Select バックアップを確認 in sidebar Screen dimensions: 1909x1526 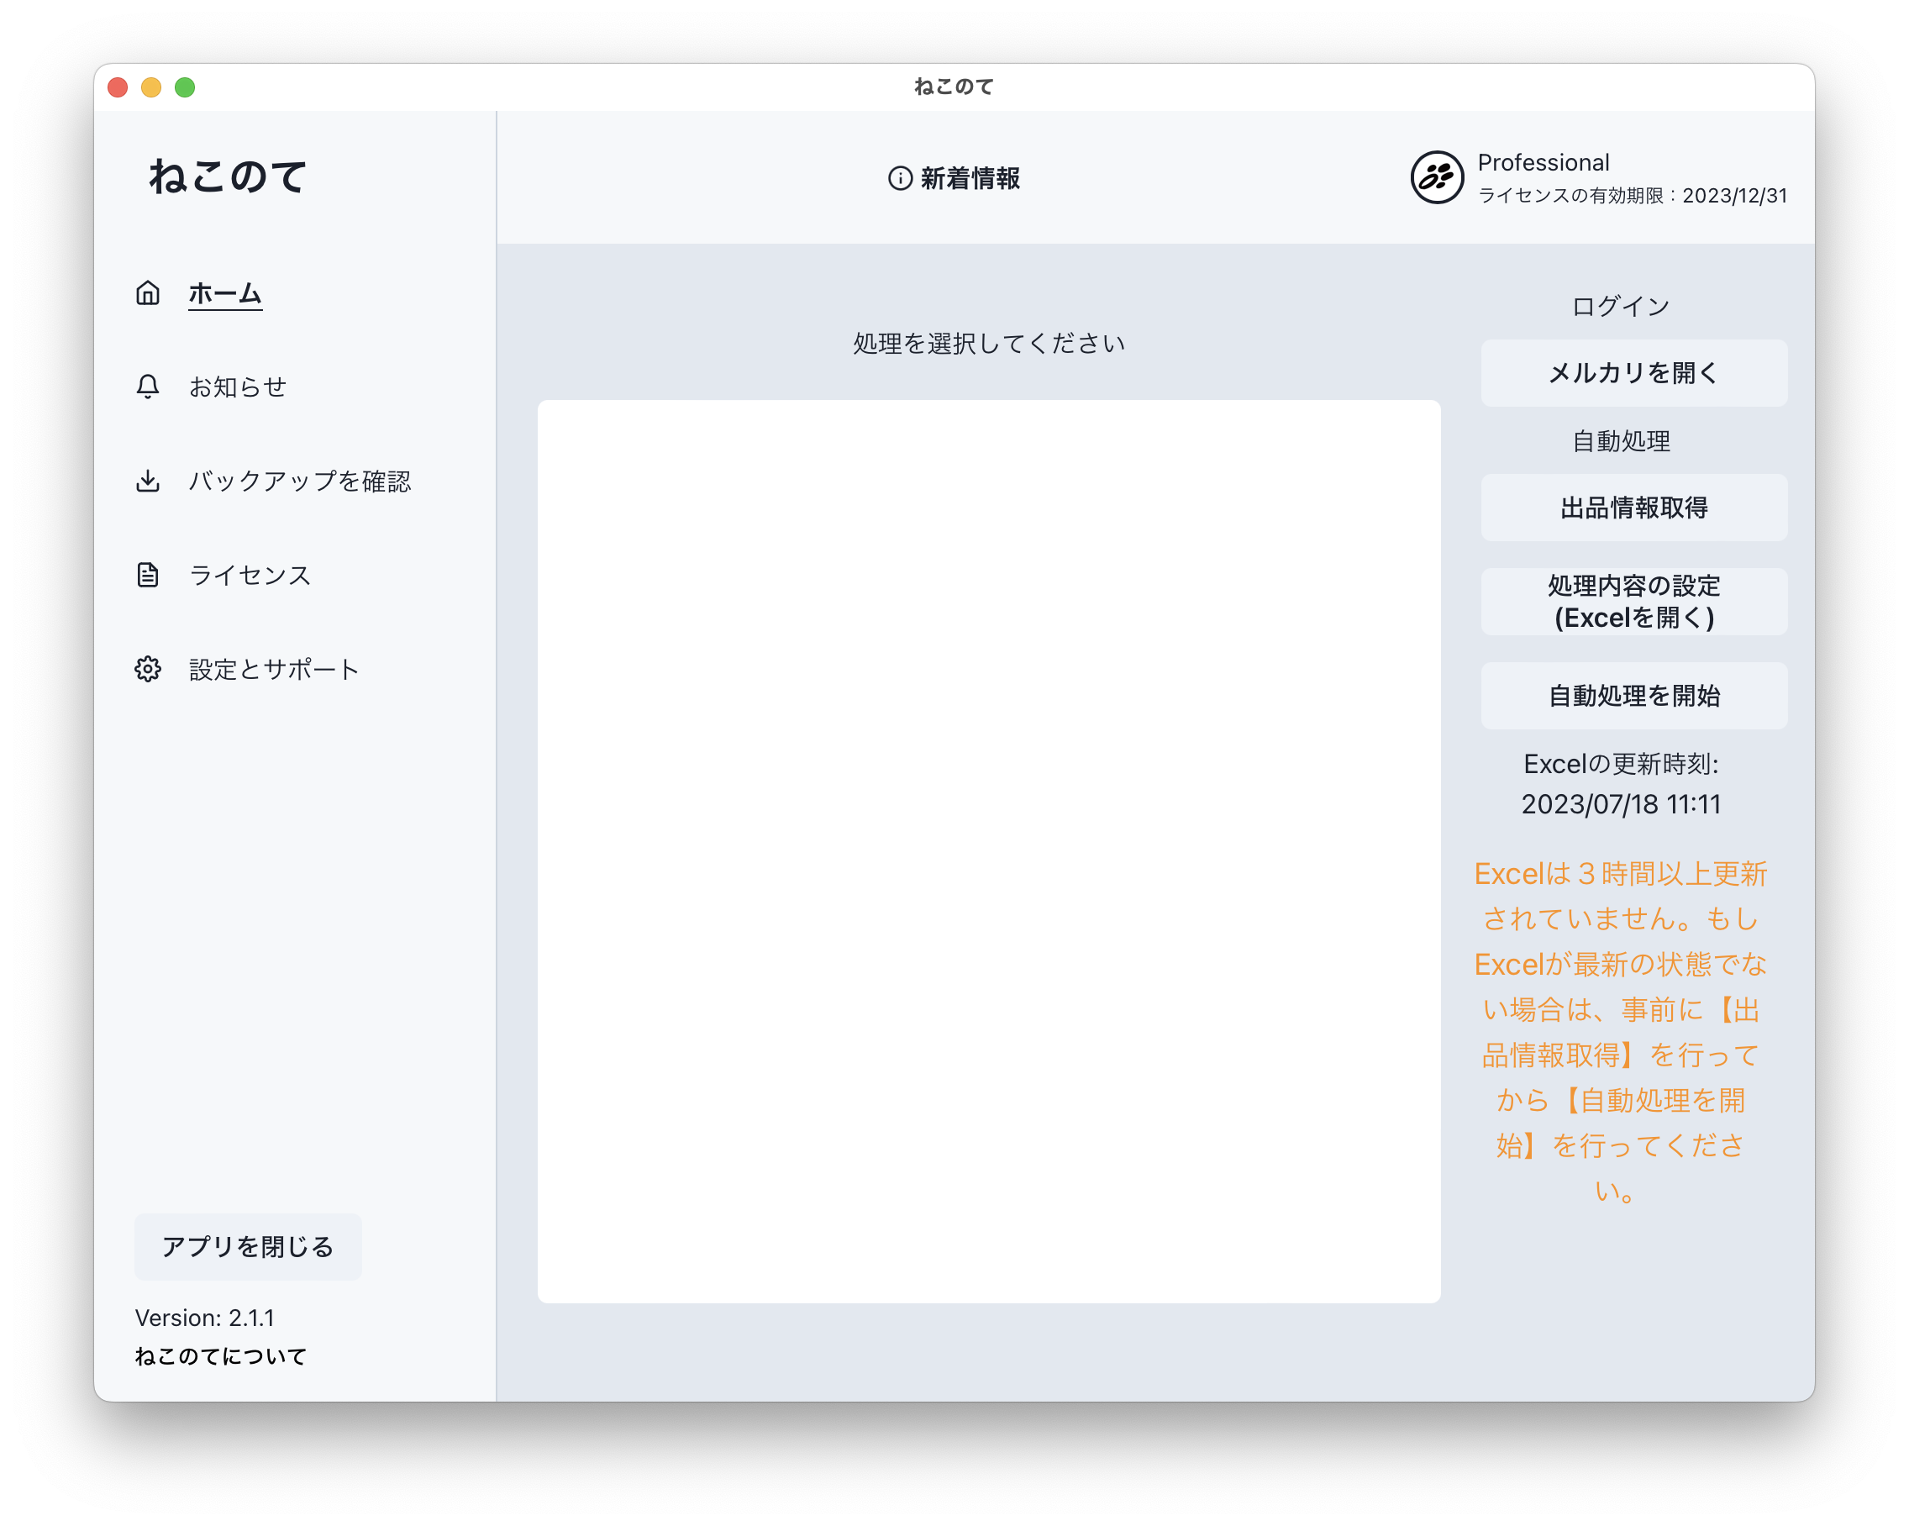click(300, 481)
